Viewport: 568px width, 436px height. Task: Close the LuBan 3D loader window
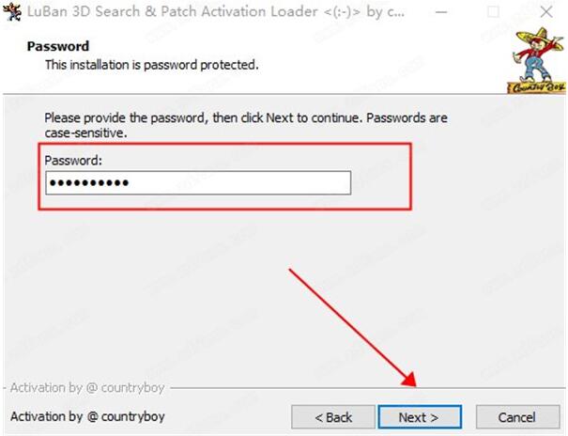pos(545,12)
